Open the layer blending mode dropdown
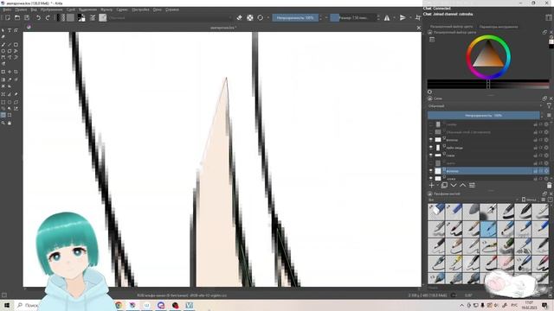This screenshot has width=554, height=311. coord(485,105)
